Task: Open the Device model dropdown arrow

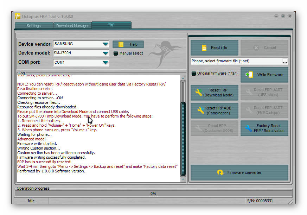Action: 105,53
